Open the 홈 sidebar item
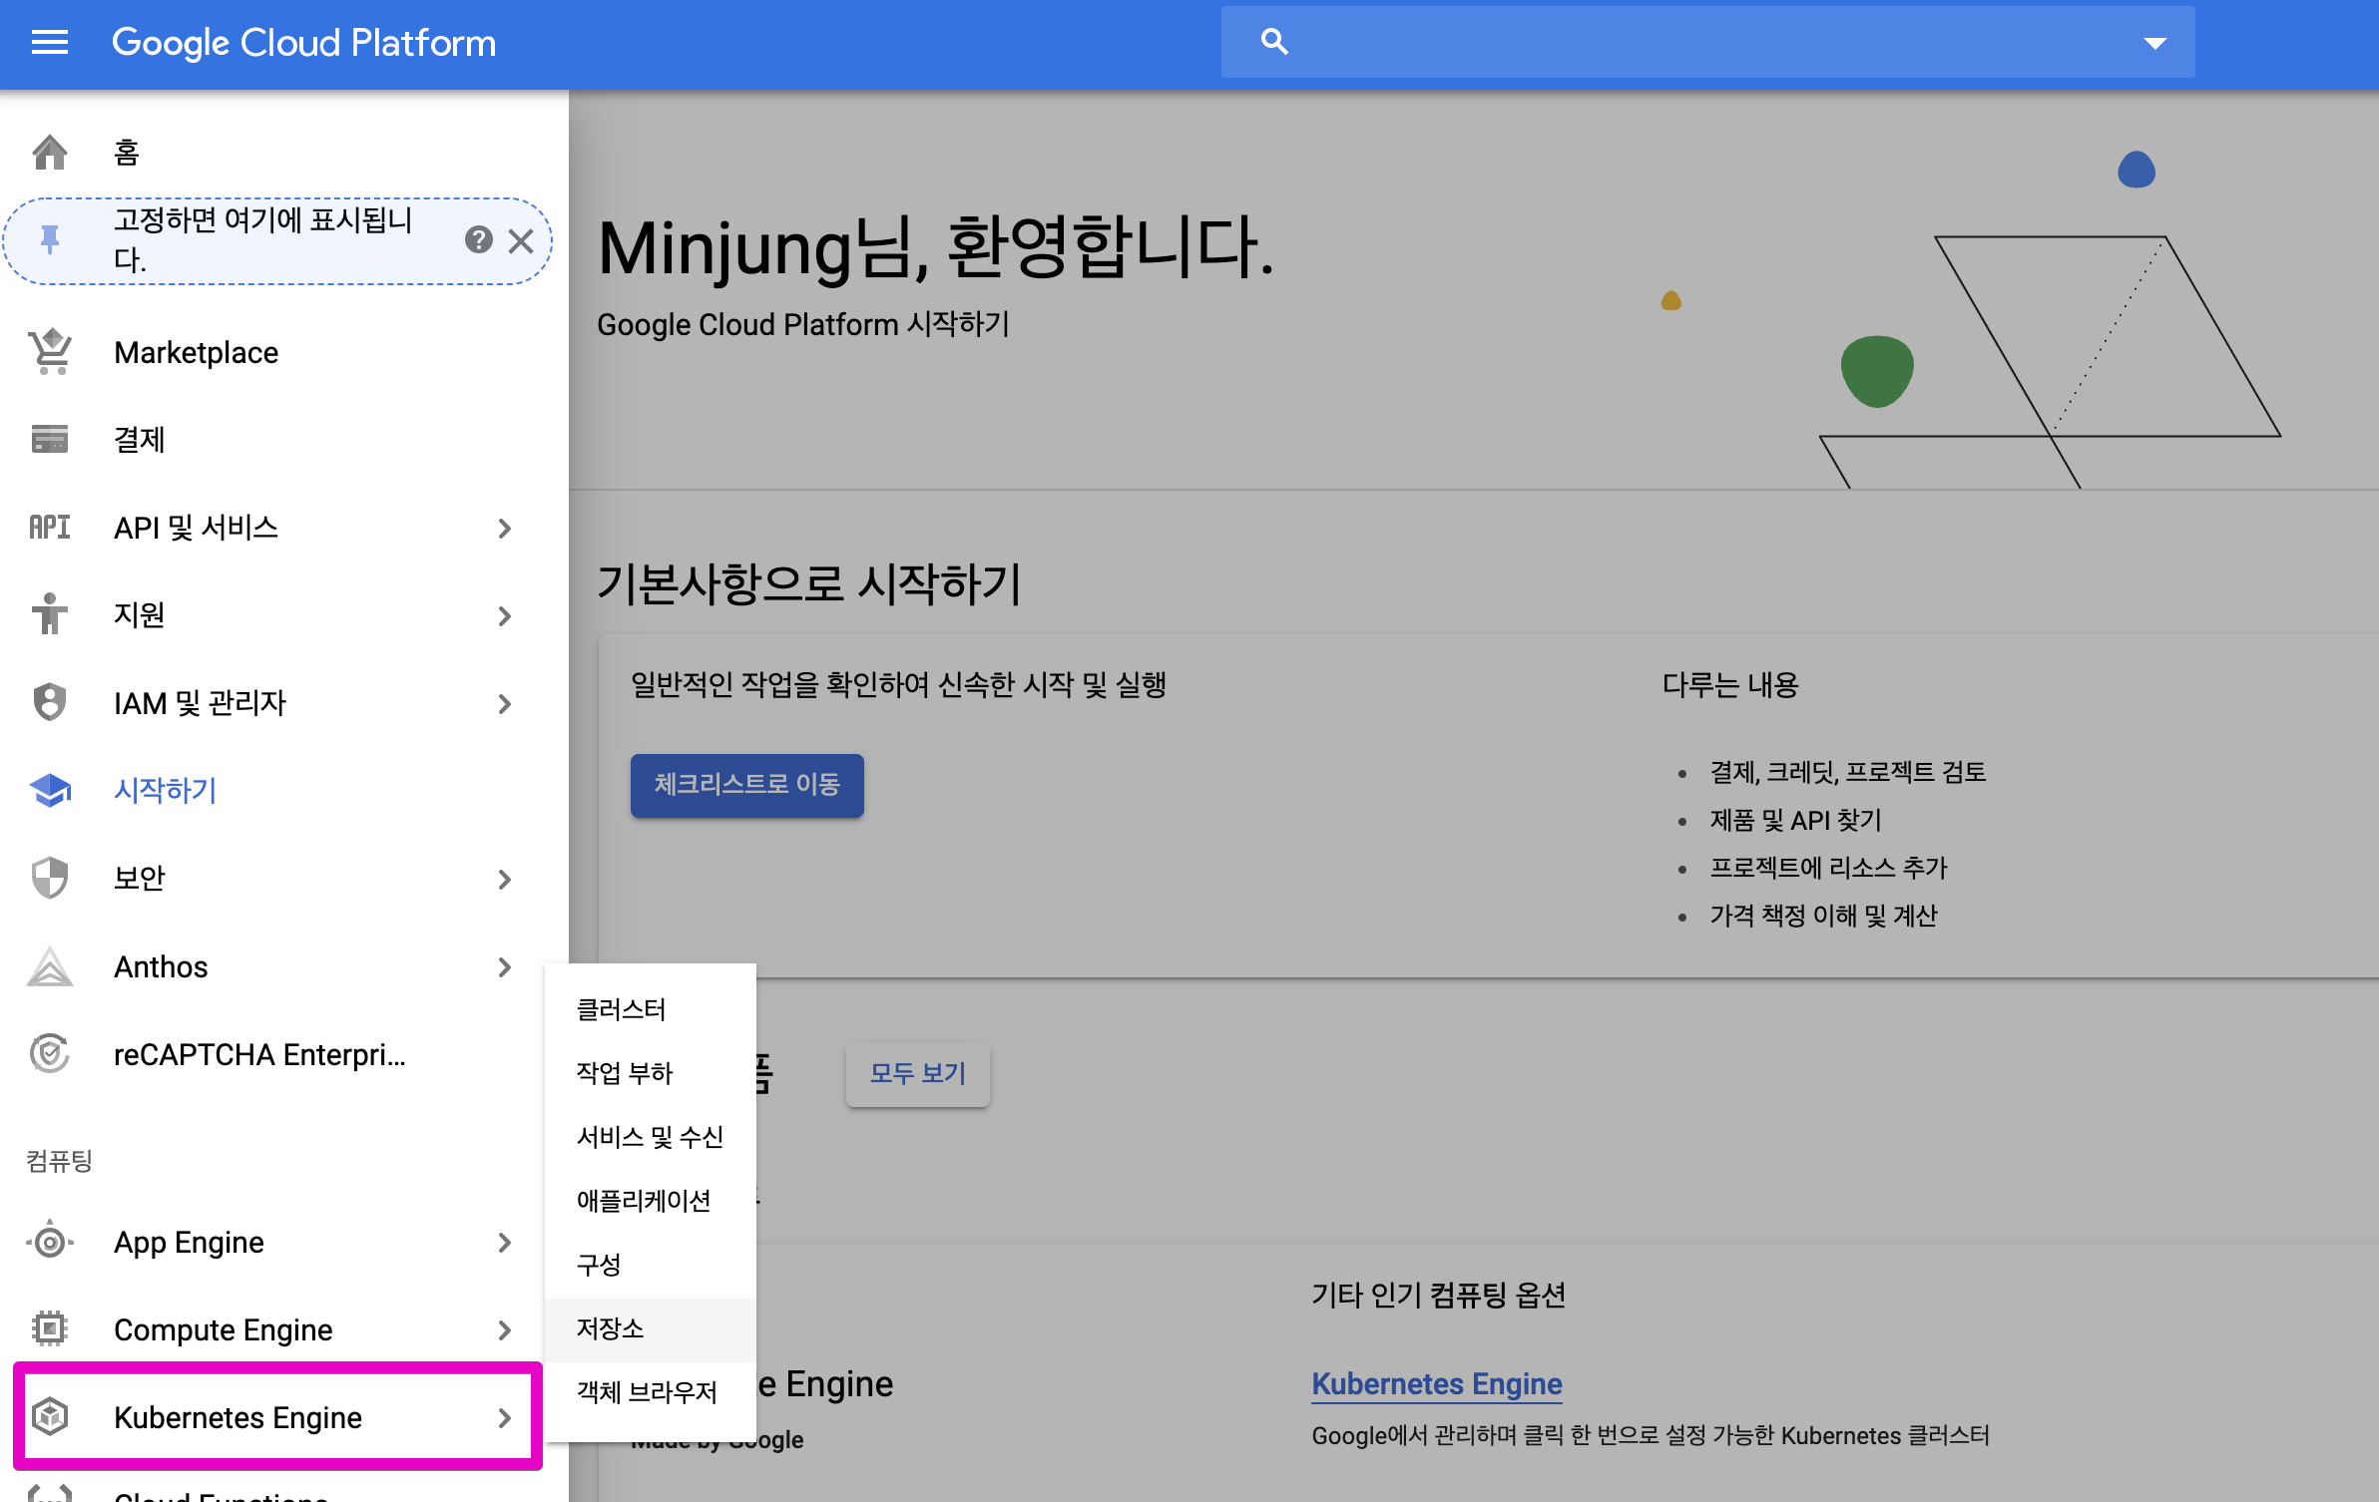 click(x=284, y=153)
